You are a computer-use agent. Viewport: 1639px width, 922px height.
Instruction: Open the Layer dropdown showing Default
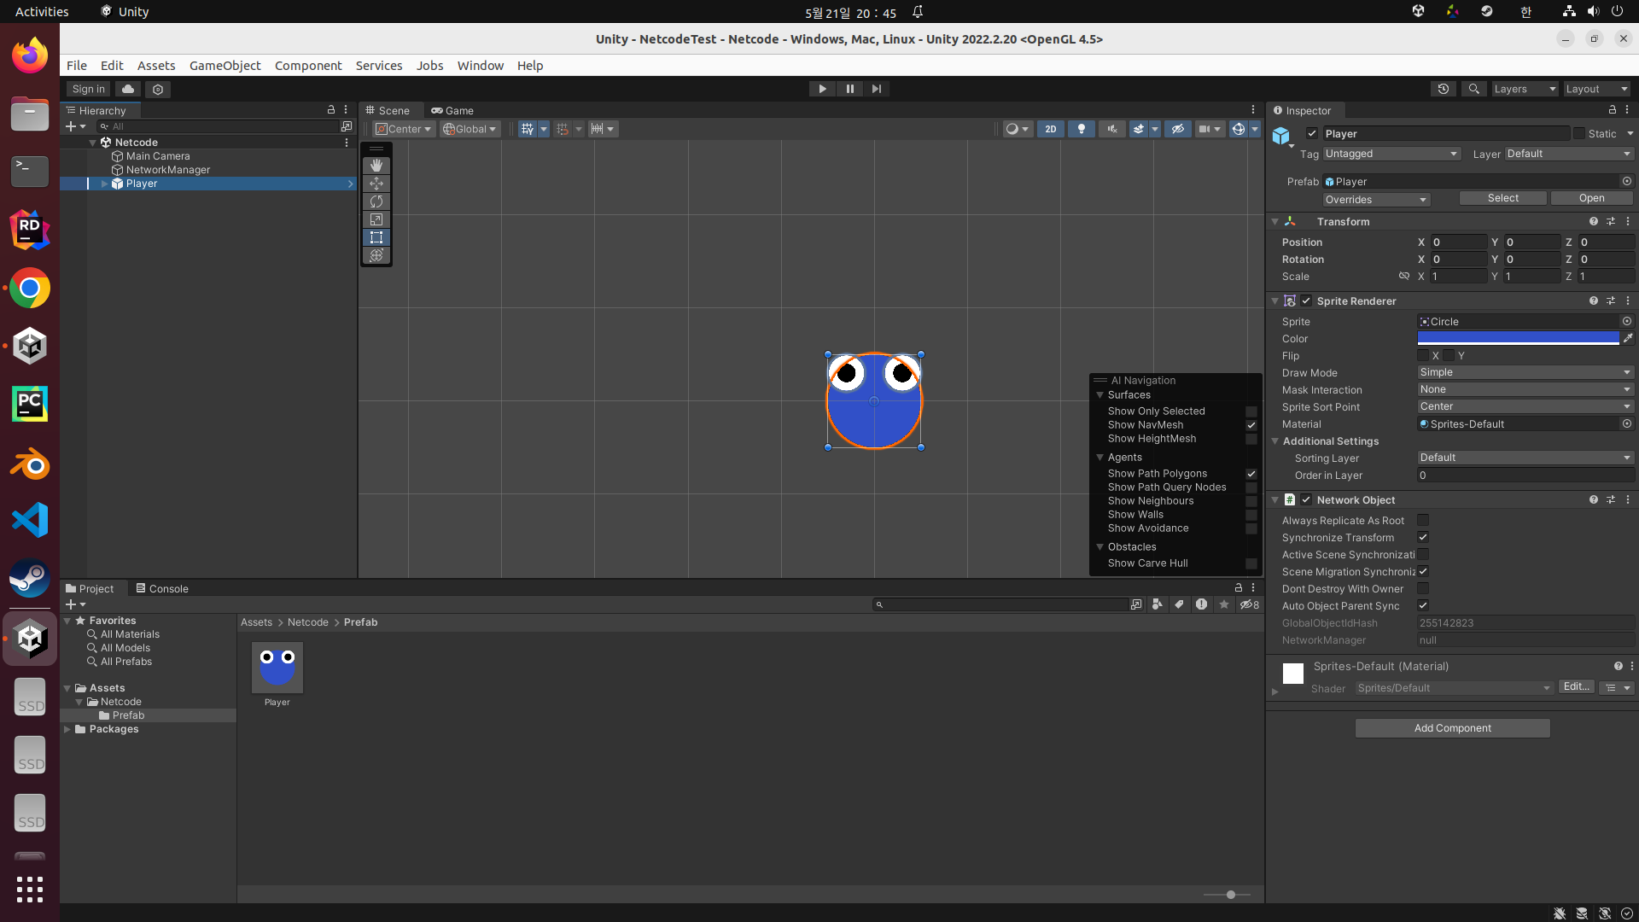coord(1569,154)
